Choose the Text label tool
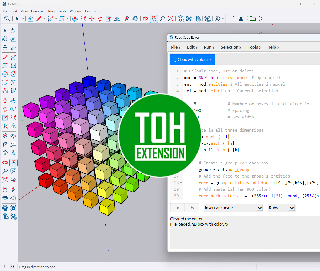320x271 pixels. pyautogui.click(x=13, y=144)
